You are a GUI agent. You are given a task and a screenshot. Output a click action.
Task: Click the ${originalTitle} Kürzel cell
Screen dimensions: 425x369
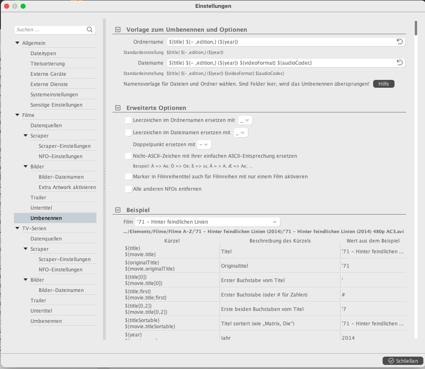[x=172, y=266]
